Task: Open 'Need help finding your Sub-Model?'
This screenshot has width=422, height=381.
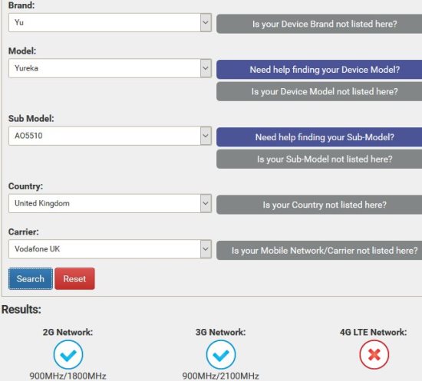Action: [x=319, y=137]
